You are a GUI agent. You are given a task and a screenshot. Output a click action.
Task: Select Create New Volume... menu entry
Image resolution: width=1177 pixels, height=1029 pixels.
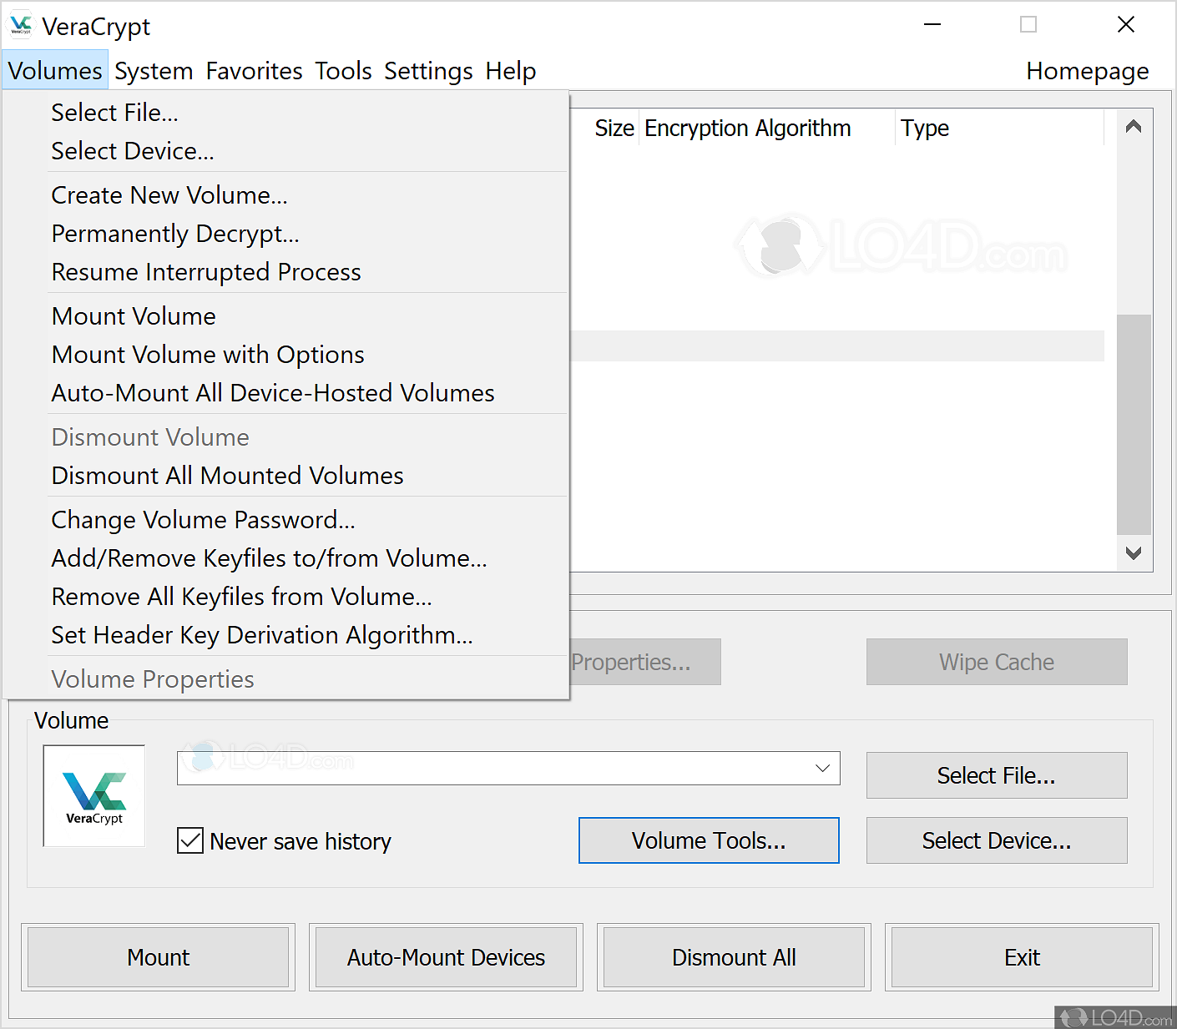point(285,195)
